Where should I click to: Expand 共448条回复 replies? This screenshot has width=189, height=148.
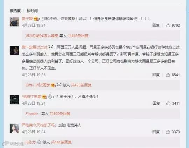coord(78,36)
